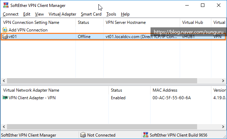
Task: Sort by VPN Connection Setting Name column
Action: click(x=38, y=22)
